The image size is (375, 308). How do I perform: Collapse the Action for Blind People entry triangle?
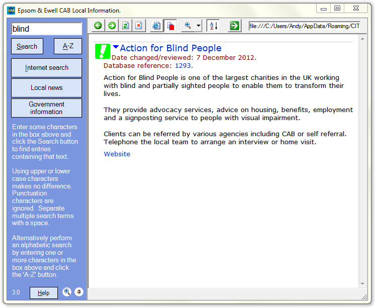coord(116,47)
